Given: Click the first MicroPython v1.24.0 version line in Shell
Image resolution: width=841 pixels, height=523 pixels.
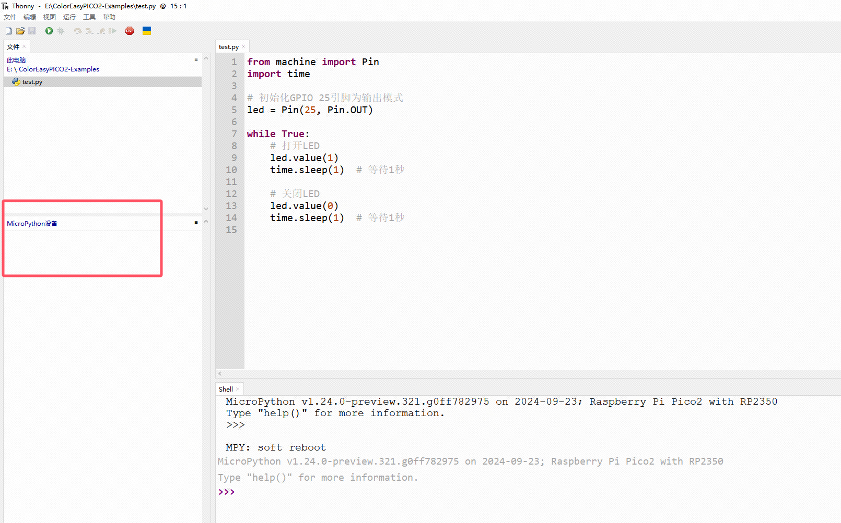Looking at the screenshot, I should pyautogui.click(x=501, y=402).
